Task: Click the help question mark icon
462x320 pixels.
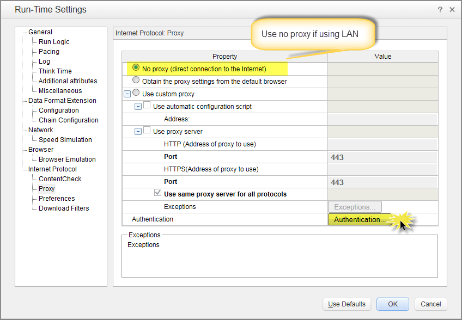Action: [x=440, y=10]
